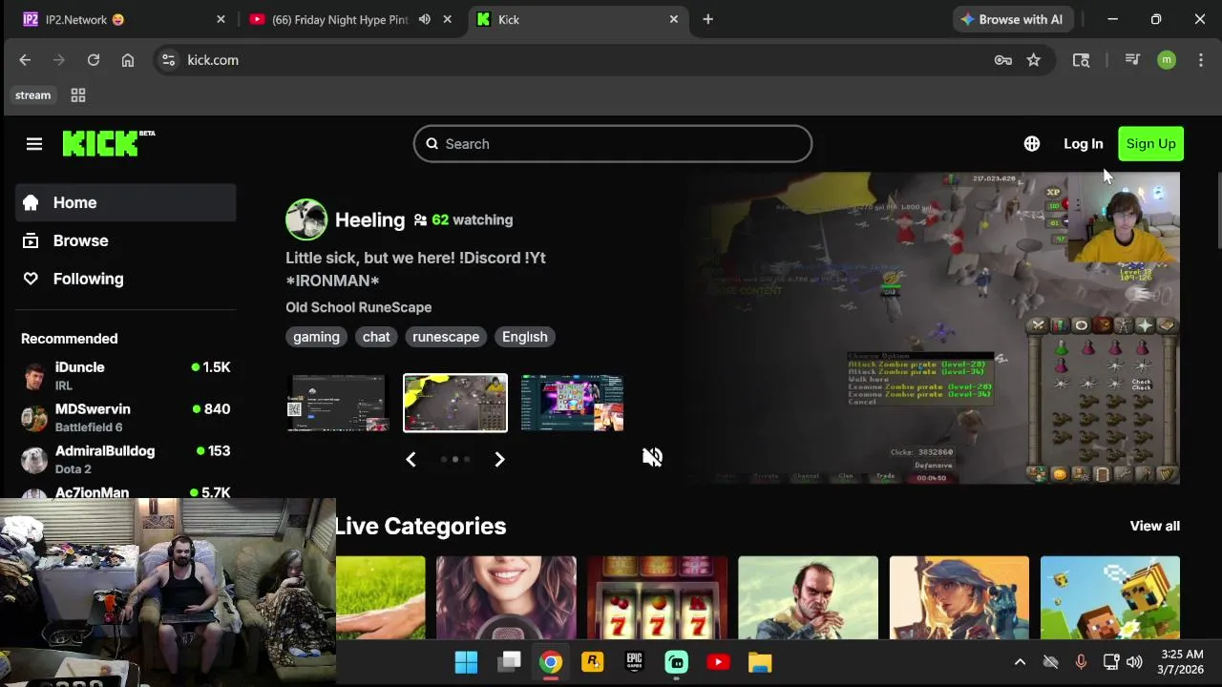Click the runescape tag

click(446, 337)
